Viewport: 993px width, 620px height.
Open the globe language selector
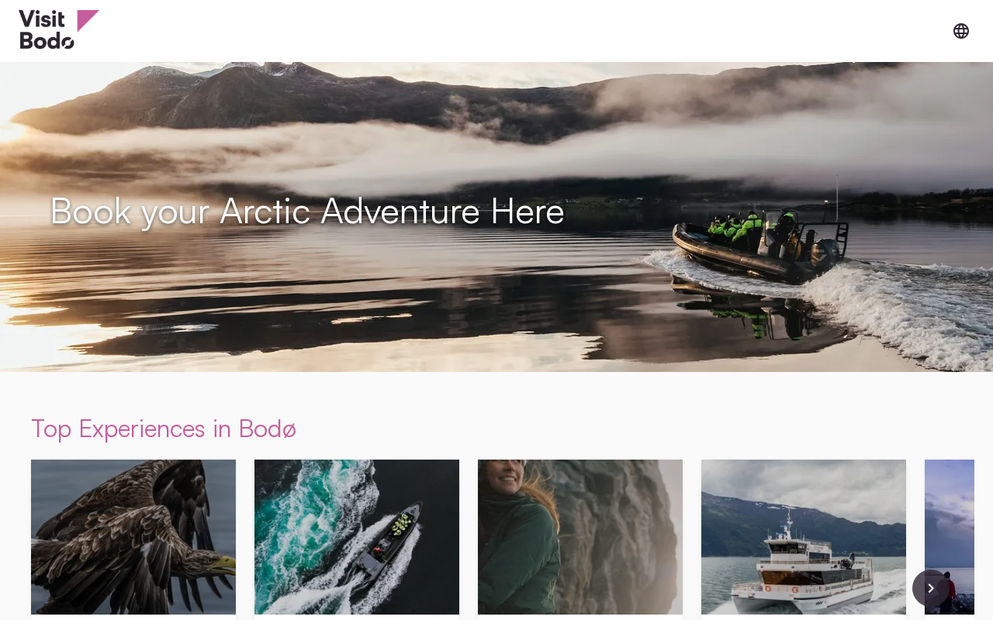click(x=961, y=31)
